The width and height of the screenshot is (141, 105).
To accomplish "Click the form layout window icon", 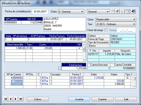I will (128, 11).
